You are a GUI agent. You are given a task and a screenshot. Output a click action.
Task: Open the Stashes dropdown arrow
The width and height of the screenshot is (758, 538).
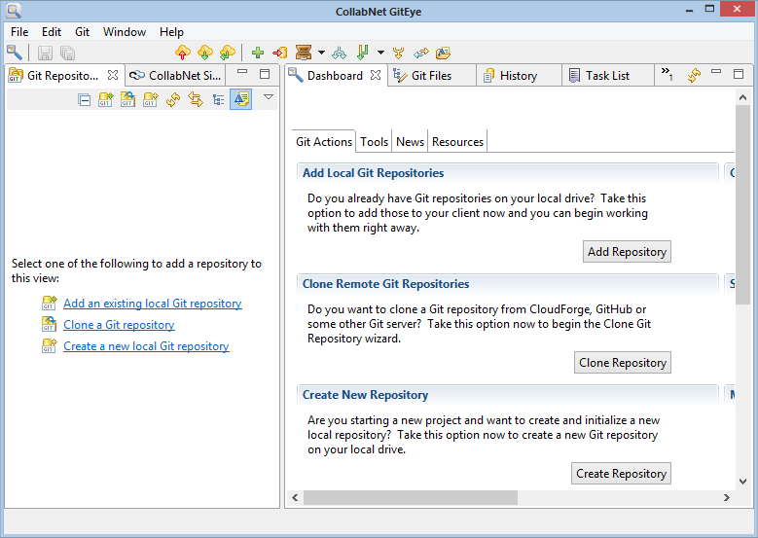click(321, 53)
